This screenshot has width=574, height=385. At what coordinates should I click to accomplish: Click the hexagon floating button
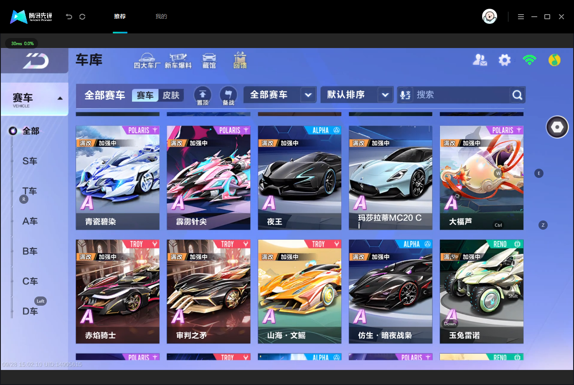point(557,127)
